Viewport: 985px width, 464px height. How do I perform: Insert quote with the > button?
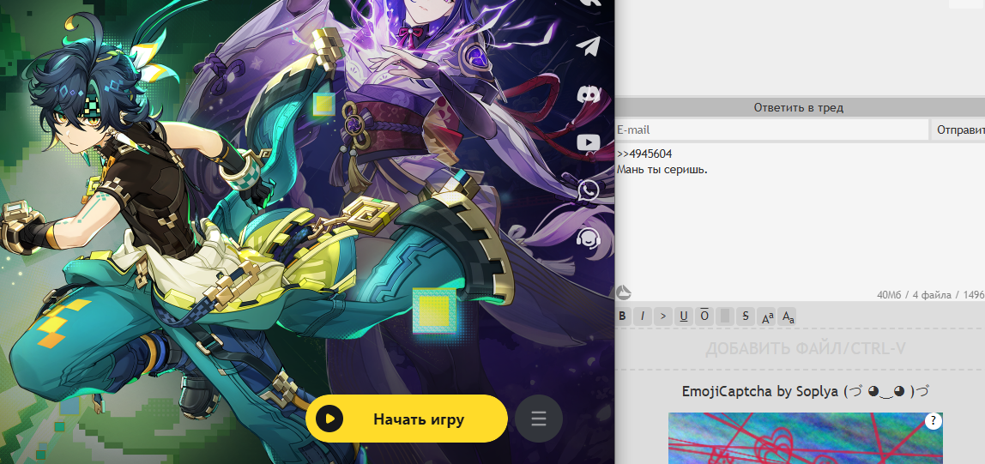pos(662,316)
